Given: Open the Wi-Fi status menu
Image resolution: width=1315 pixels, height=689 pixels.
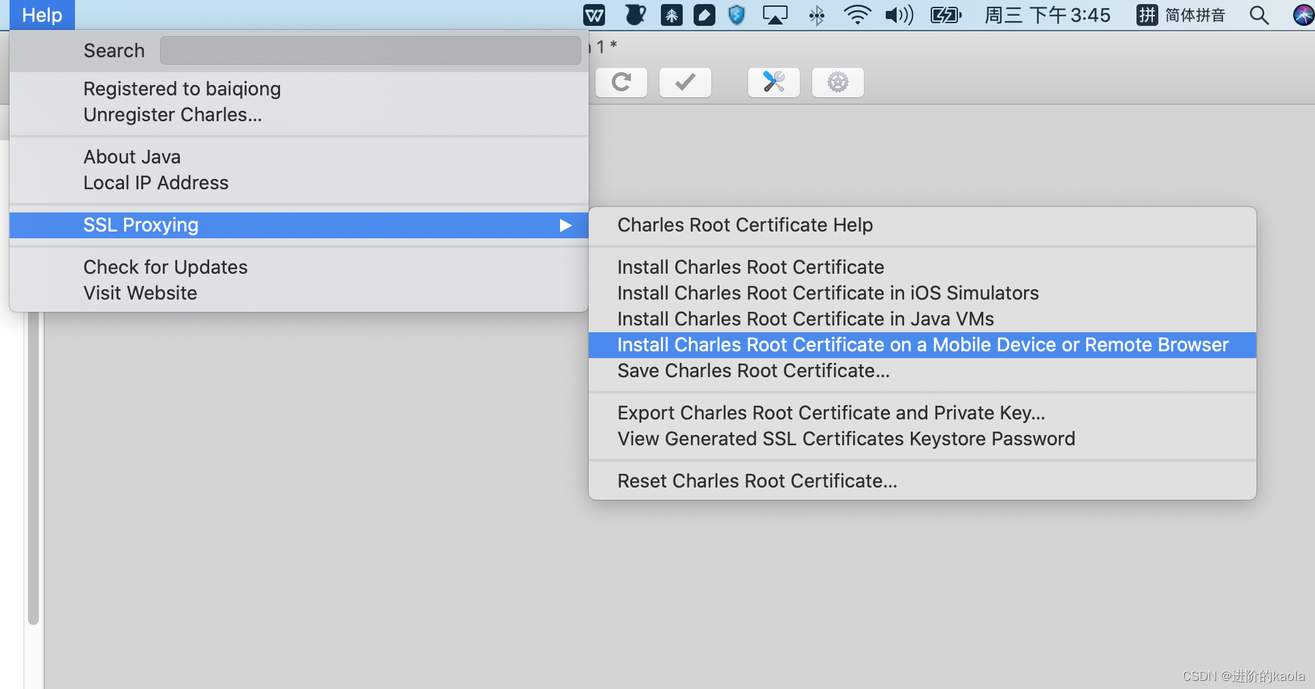Looking at the screenshot, I should (857, 15).
